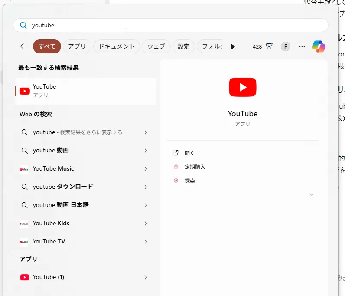The width and height of the screenshot is (345, 296).
Task: Switch to the ウェブ filter tab
Action: [x=156, y=46]
